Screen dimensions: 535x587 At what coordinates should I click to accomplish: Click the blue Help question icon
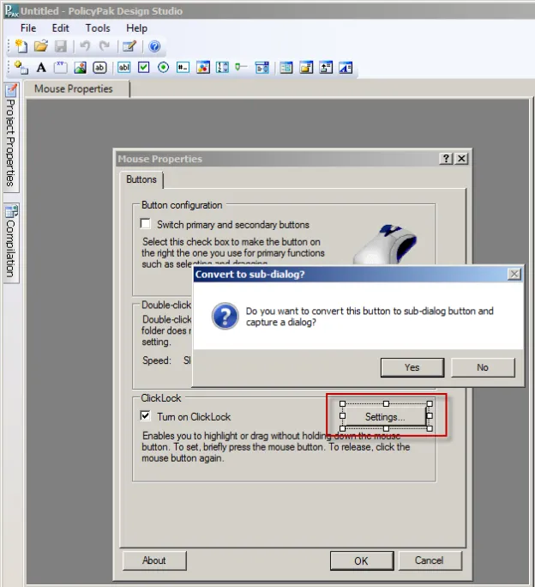[x=154, y=46]
